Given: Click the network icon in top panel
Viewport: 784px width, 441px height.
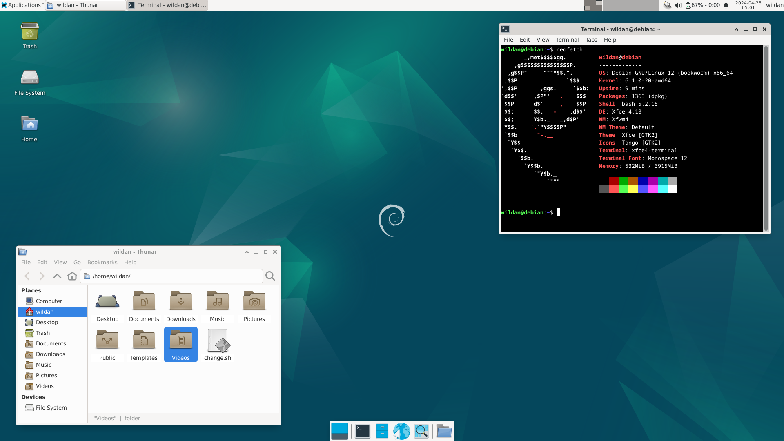Looking at the screenshot, I should click(x=667, y=5).
